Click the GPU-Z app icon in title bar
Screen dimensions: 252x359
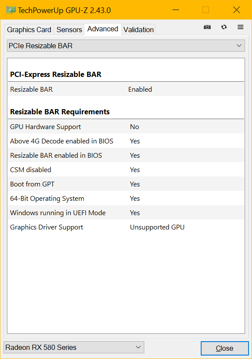tap(10, 10)
